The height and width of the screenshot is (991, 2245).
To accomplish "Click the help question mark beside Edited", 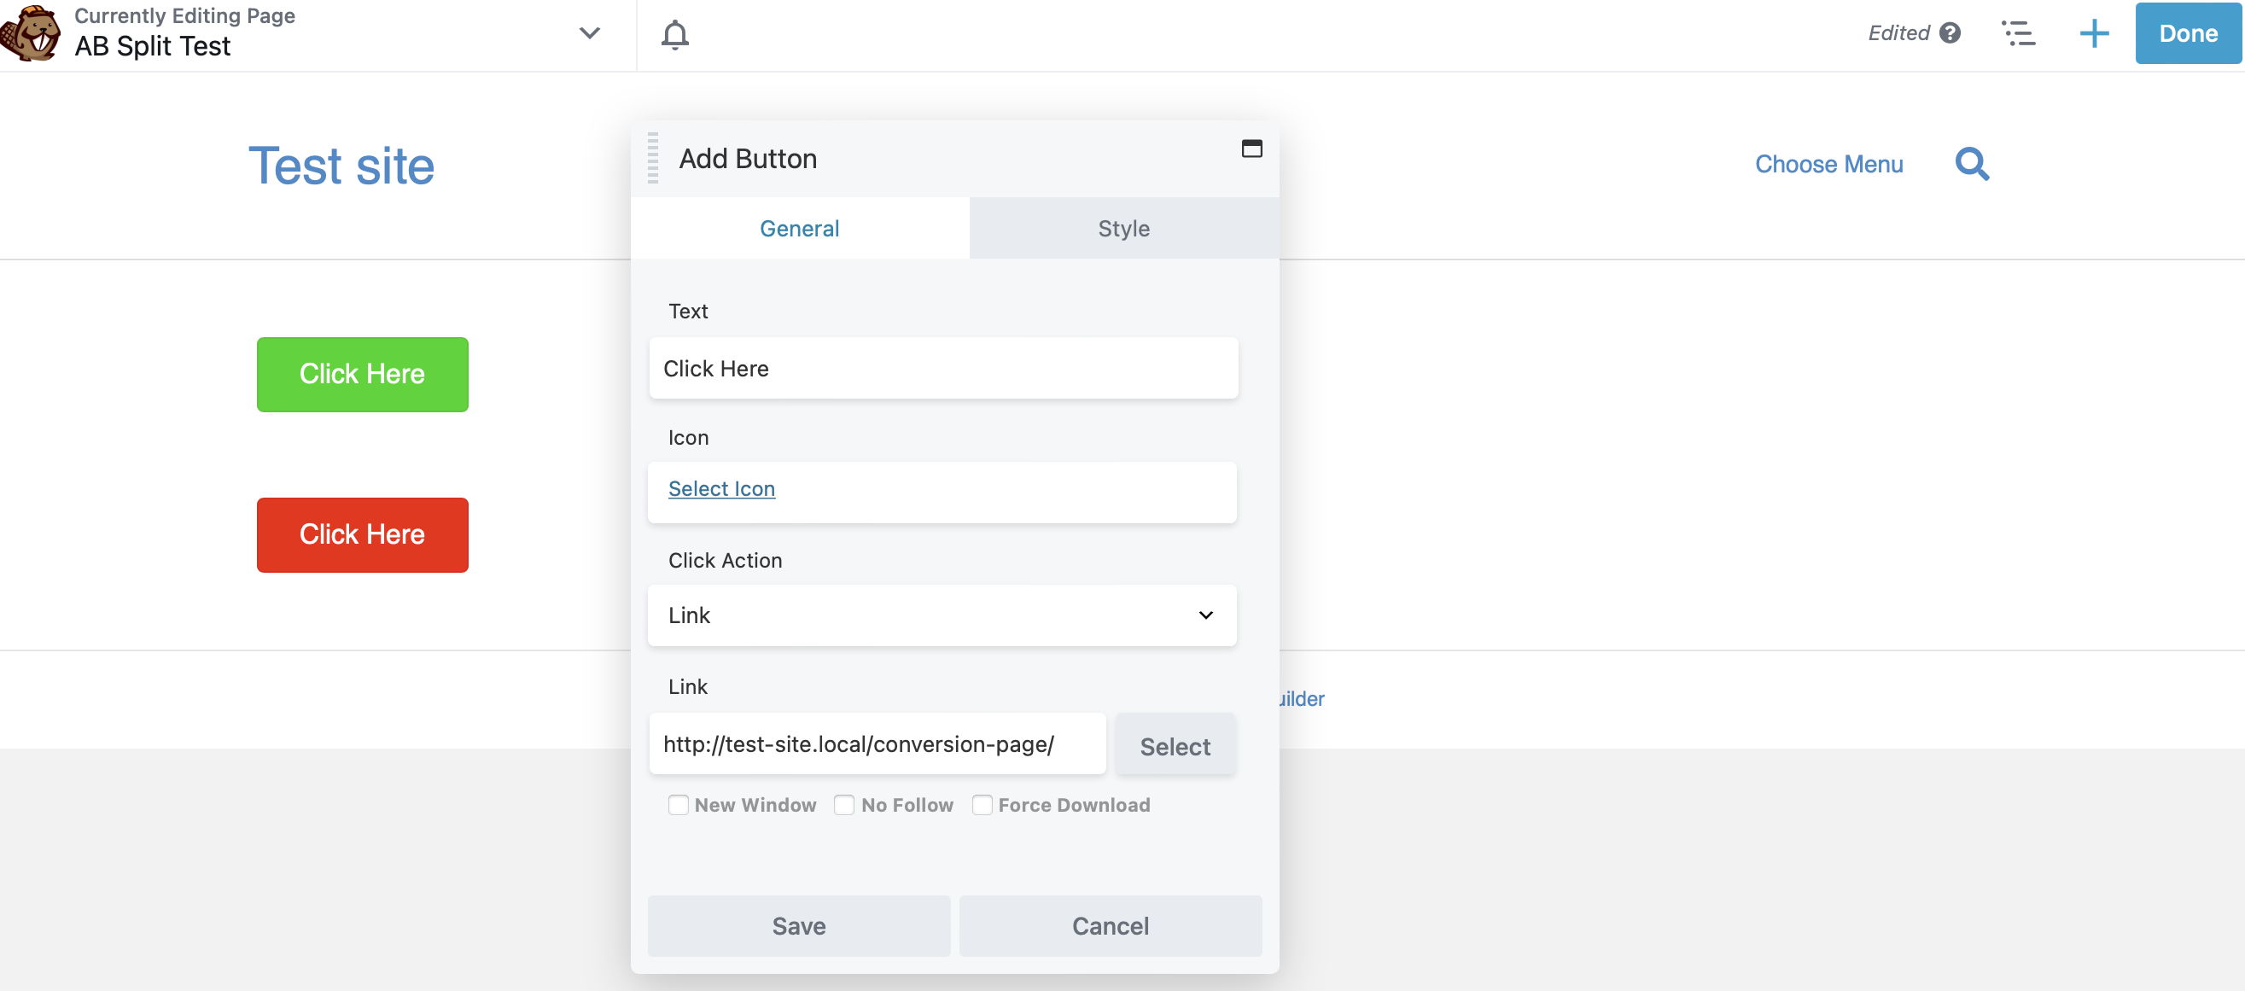I will pyautogui.click(x=1951, y=33).
